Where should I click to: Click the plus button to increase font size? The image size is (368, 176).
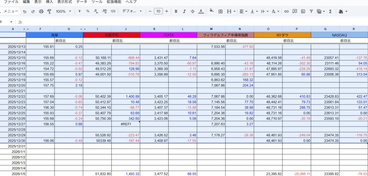[166, 11]
